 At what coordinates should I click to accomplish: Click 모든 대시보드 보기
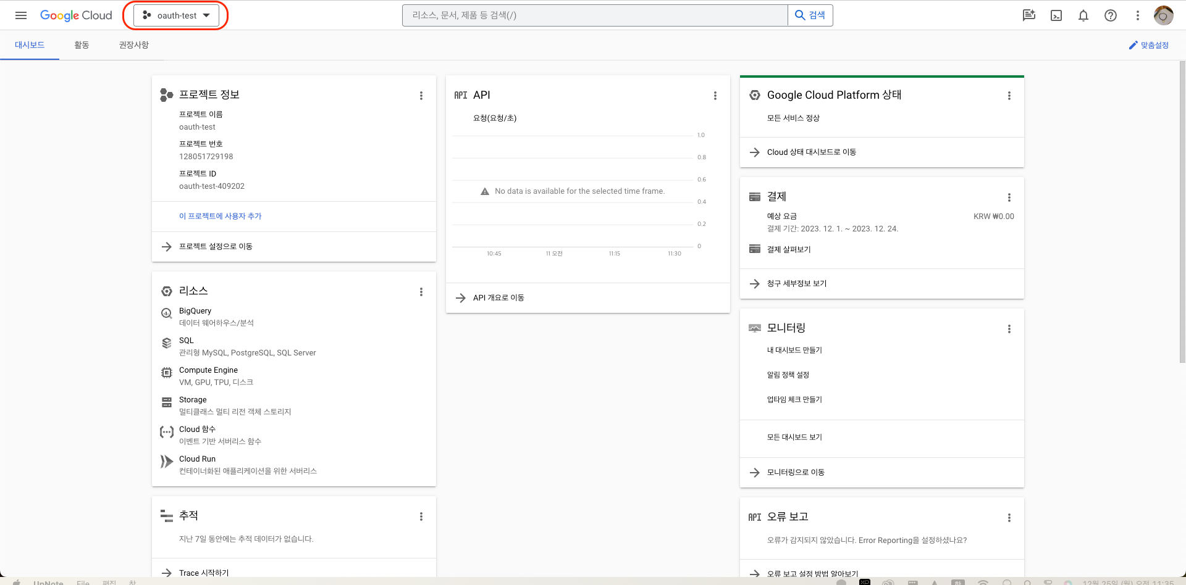tap(794, 437)
